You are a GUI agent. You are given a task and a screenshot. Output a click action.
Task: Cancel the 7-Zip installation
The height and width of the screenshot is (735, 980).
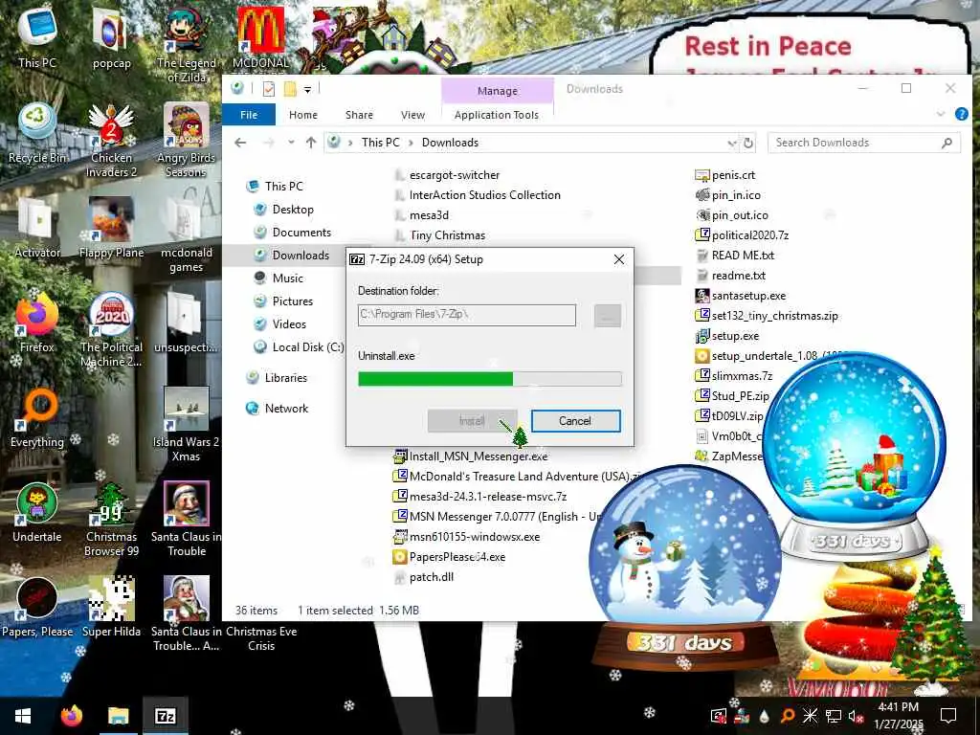[575, 421]
